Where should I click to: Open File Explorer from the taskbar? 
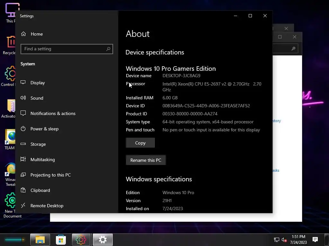tap(40, 240)
